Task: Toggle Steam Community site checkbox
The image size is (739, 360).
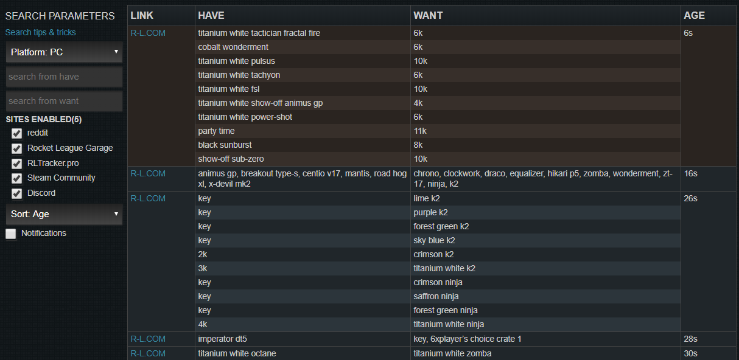Action: pyautogui.click(x=17, y=178)
